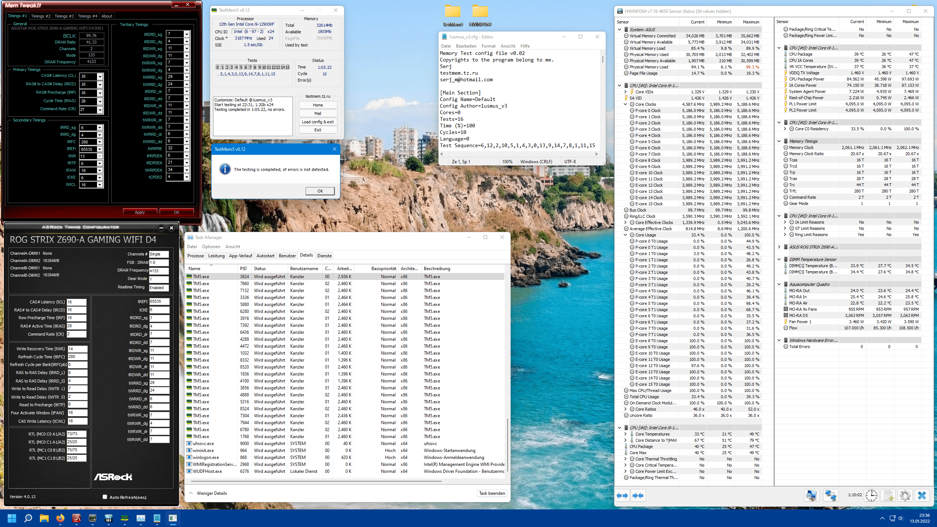This screenshot has height=527, width=937.
Task: Select TestMem5 folder on desktop
Action: [x=453, y=16]
